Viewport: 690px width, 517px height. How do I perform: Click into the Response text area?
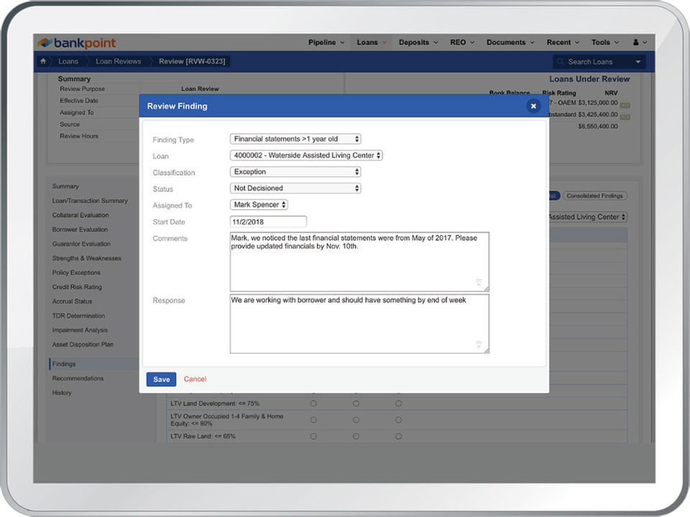[x=359, y=324]
